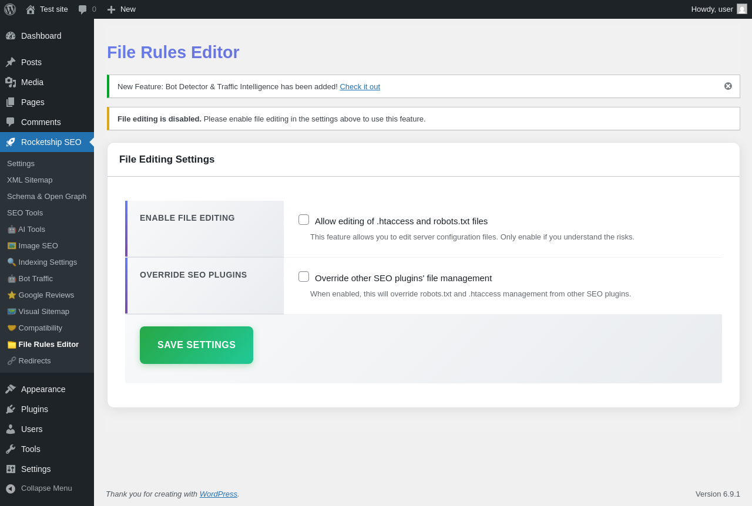752x506 pixels.
Task: Open the Tools wrench icon
Action: click(x=11, y=449)
